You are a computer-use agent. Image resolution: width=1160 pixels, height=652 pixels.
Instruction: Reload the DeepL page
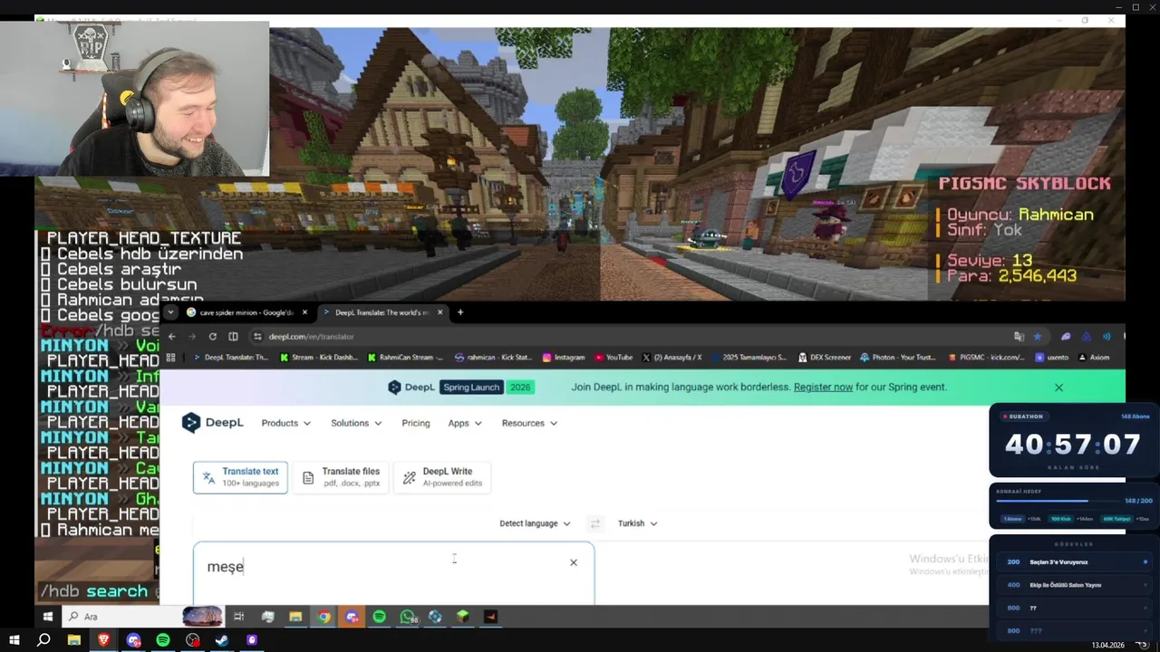[x=213, y=336]
